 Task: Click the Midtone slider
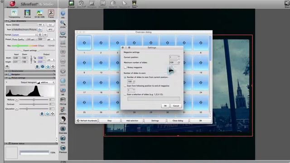34,100
